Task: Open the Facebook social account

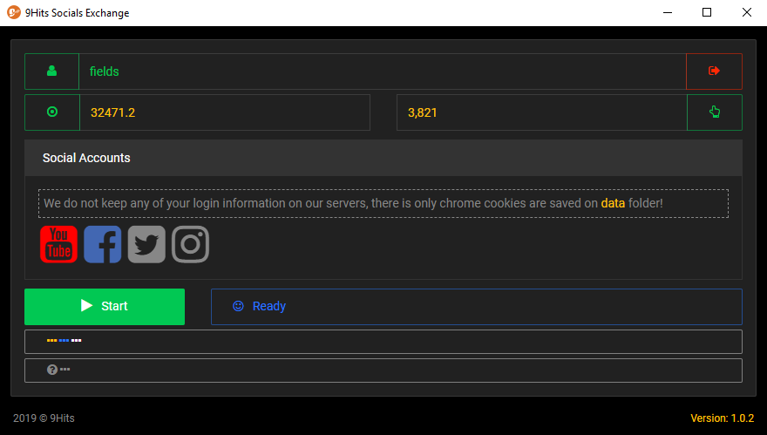Action: (x=103, y=244)
